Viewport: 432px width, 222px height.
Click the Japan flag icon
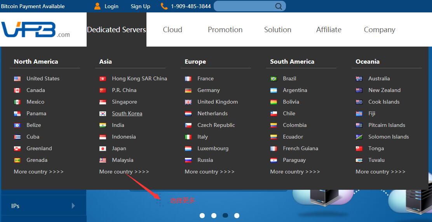103,148
